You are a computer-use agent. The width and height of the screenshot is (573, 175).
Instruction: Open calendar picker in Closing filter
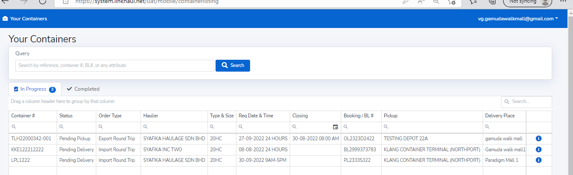tap(335, 127)
